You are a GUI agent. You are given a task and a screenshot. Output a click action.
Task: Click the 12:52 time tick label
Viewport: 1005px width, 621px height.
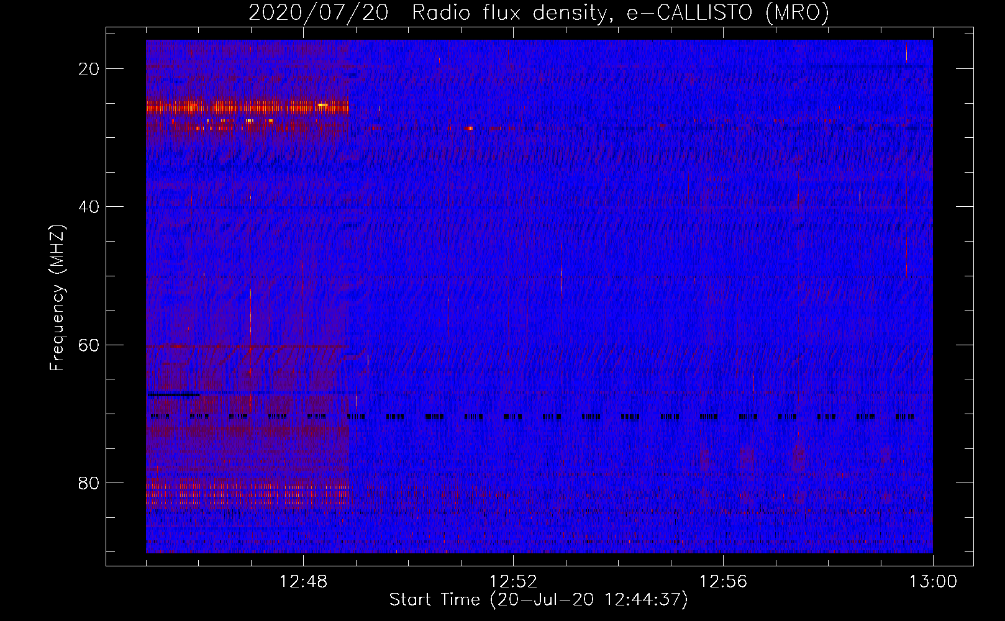pyautogui.click(x=513, y=582)
